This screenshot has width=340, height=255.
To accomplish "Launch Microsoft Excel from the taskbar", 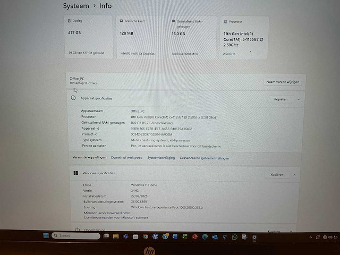I will [x=185, y=236].
